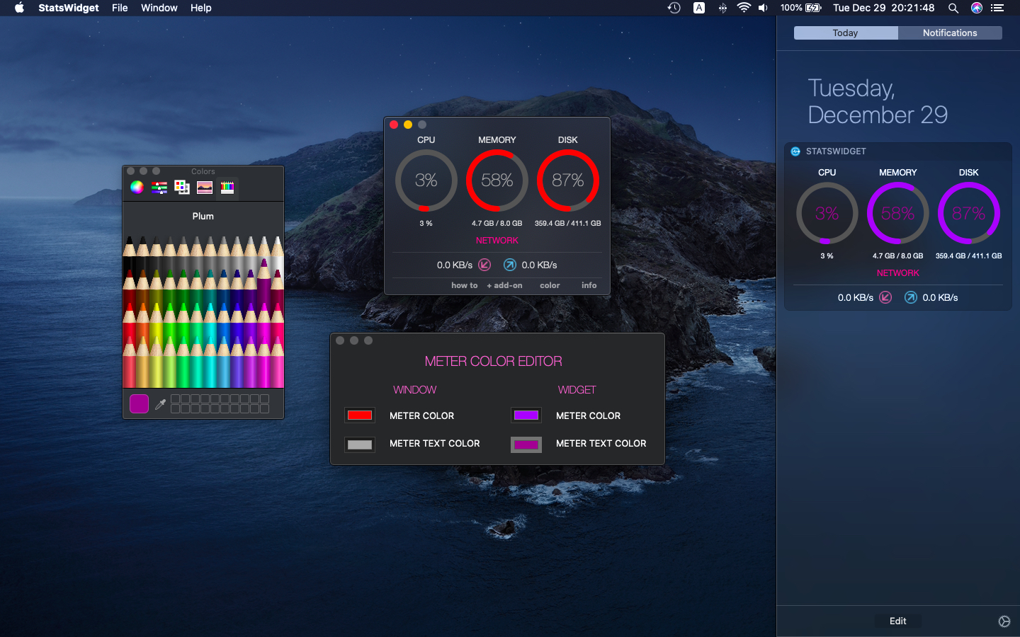Select the purple WIDGET meter color swatch

coord(526,415)
